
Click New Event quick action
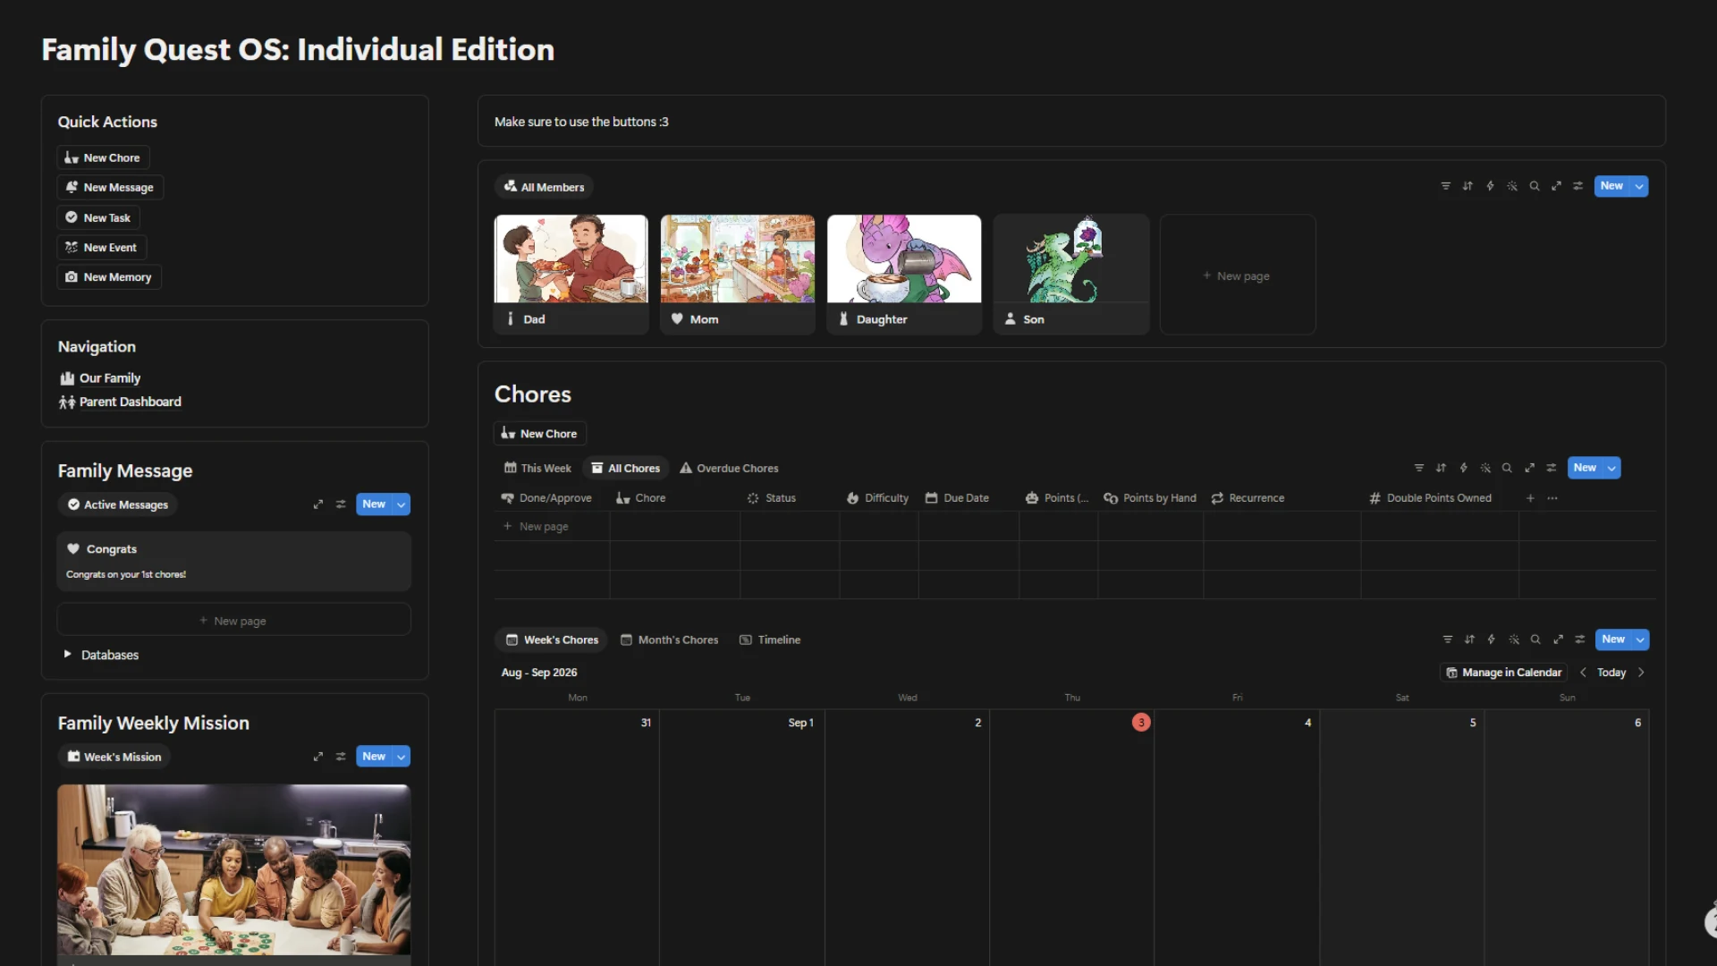click(x=101, y=247)
